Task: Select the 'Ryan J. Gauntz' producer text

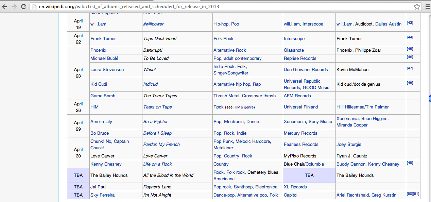Action: coord(352,156)
